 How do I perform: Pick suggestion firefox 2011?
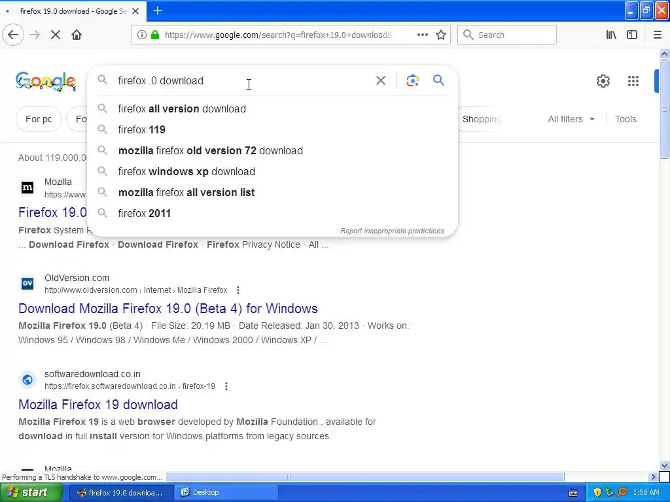point(272,214)
